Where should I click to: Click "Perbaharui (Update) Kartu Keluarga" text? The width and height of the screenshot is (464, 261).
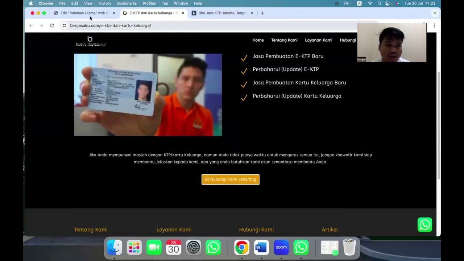point(297,96)
